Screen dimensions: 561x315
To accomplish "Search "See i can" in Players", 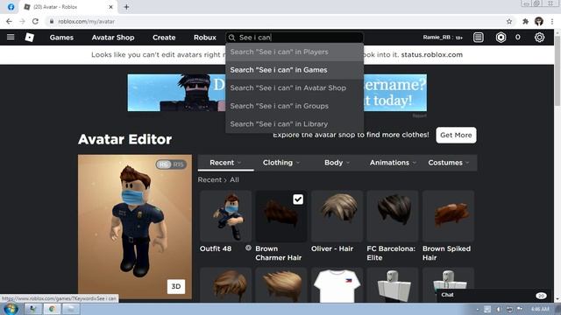I will point(295,52).
